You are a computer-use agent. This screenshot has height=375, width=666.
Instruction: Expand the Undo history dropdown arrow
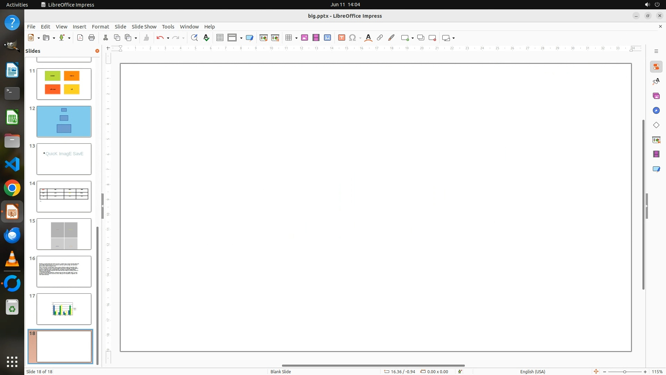click(168, 38)
